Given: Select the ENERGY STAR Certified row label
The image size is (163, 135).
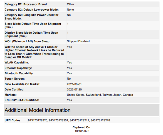Looking at the screenshot, I should point(22,100).
